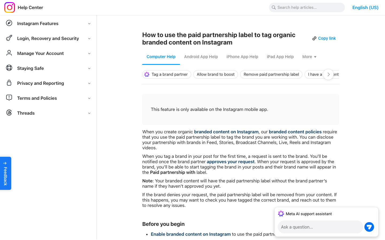Viewport: 385px width, 240px height.
Task: Click the Before you begin heading
Action: [x=163, y=224]
